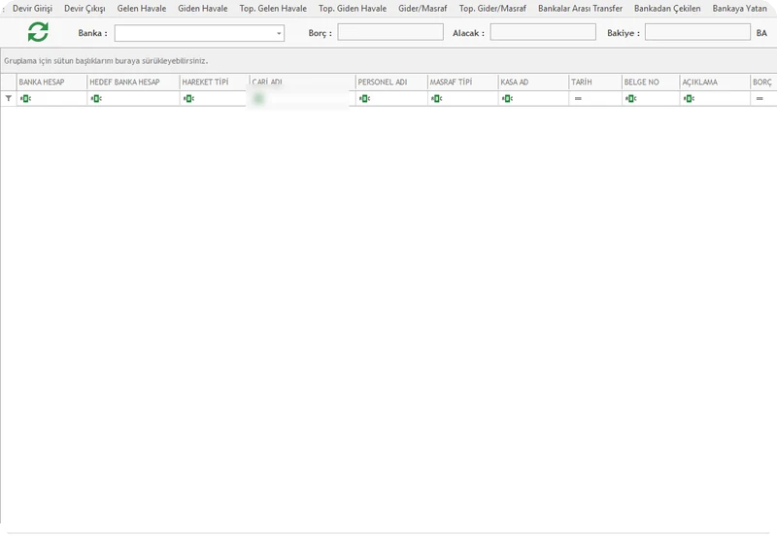Click the grouping panel hint text
The height and width of the screenshot is (537, 777).
106,61
